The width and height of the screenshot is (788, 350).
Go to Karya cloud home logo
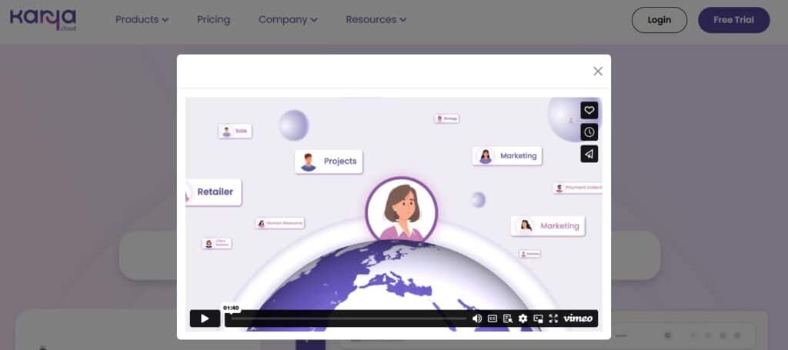(43, 20)
